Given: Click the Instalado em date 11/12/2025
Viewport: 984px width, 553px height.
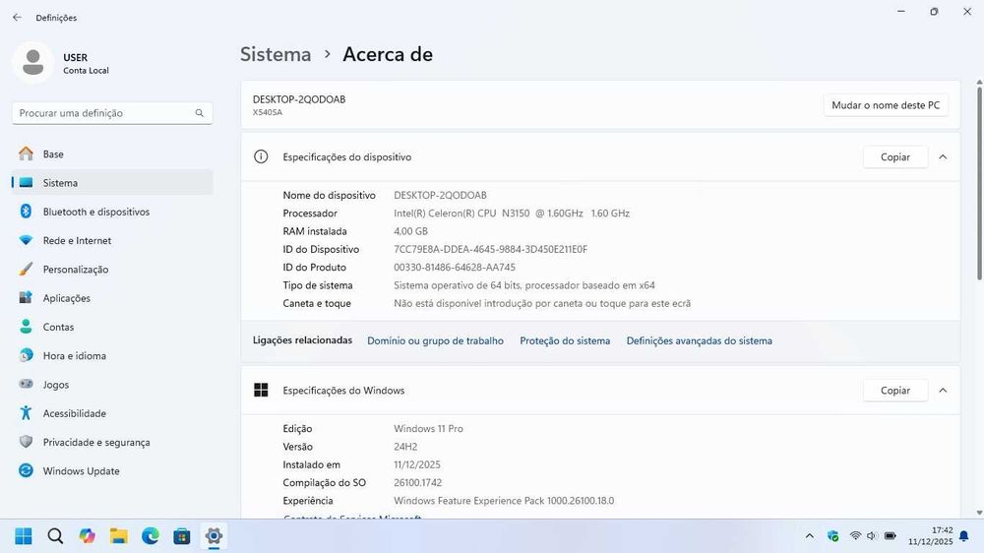Looking at the screenshot, I should 416,465.
